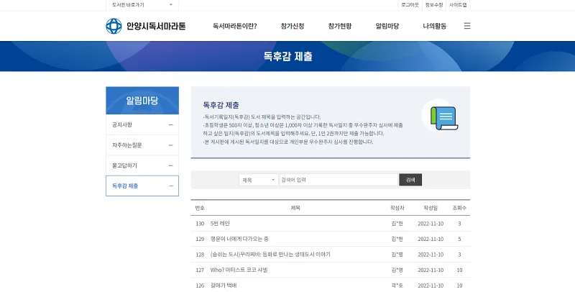575x292 pixels.
Task: Expand the 공지사항 sidebar item
Action: click(142, 125)
